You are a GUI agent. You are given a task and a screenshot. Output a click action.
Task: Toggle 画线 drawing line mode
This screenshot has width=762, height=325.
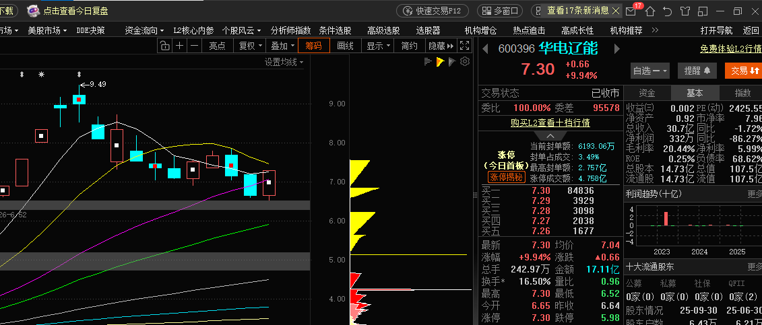(x=345, y=46)
